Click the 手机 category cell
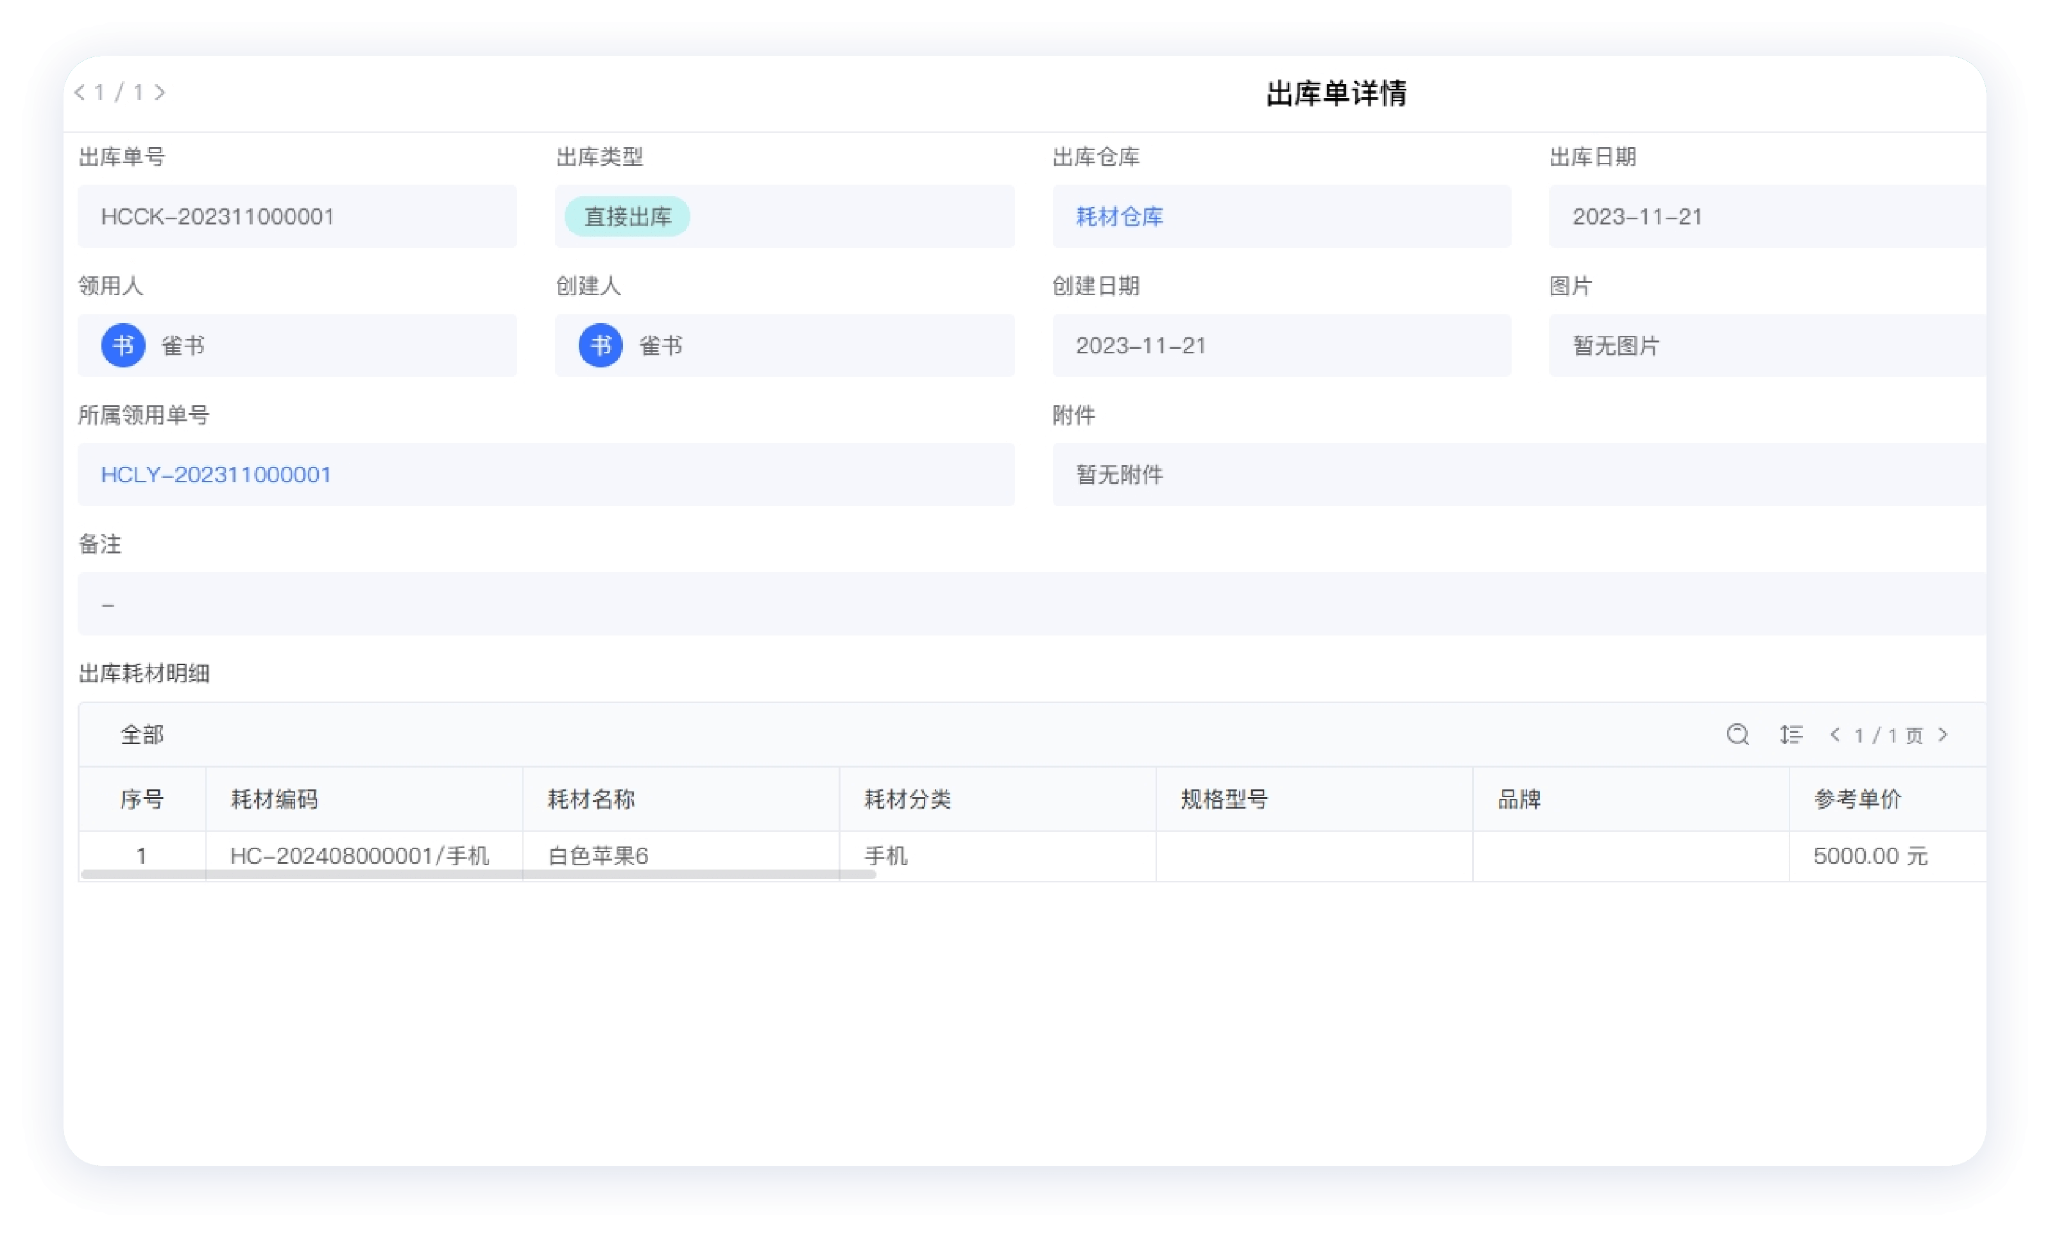The width and height of the screenshot is (2050, 1237). 998,855
